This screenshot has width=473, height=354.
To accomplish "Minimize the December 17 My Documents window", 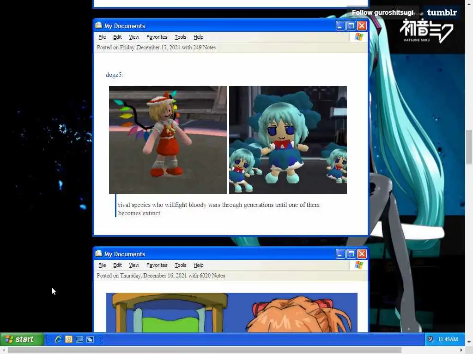I will (340, 26).
